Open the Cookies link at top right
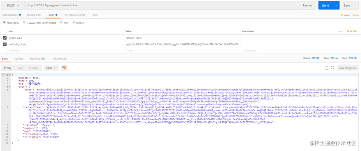361x151 pixels. [346, 15]
